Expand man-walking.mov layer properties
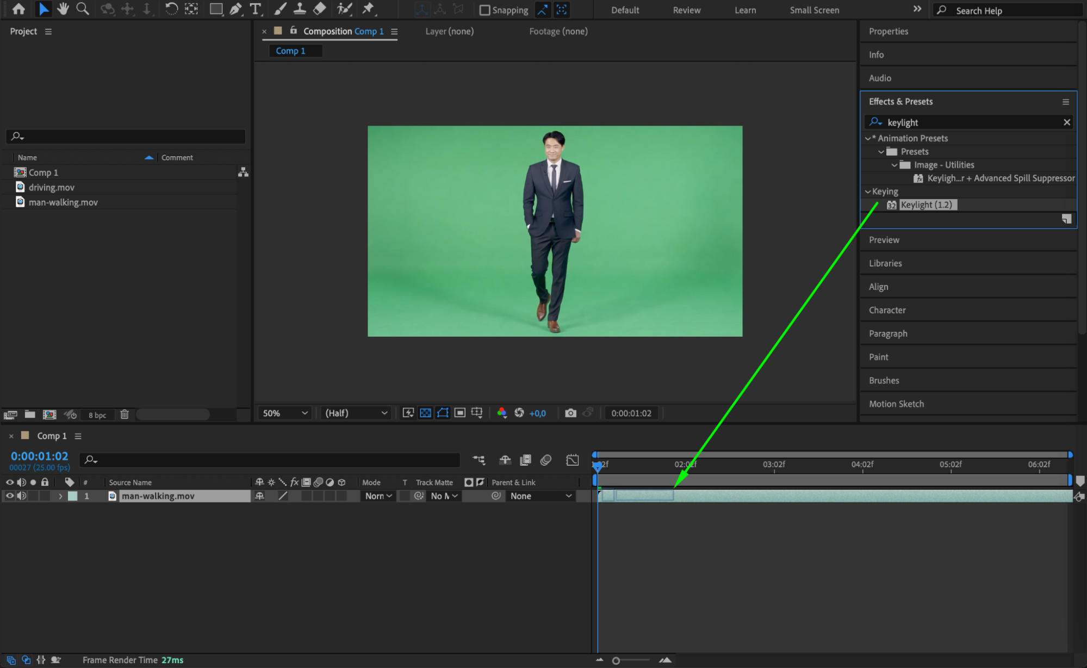Image resolution: width=1087 pixels, height=668 pixels. coord(60,496)
